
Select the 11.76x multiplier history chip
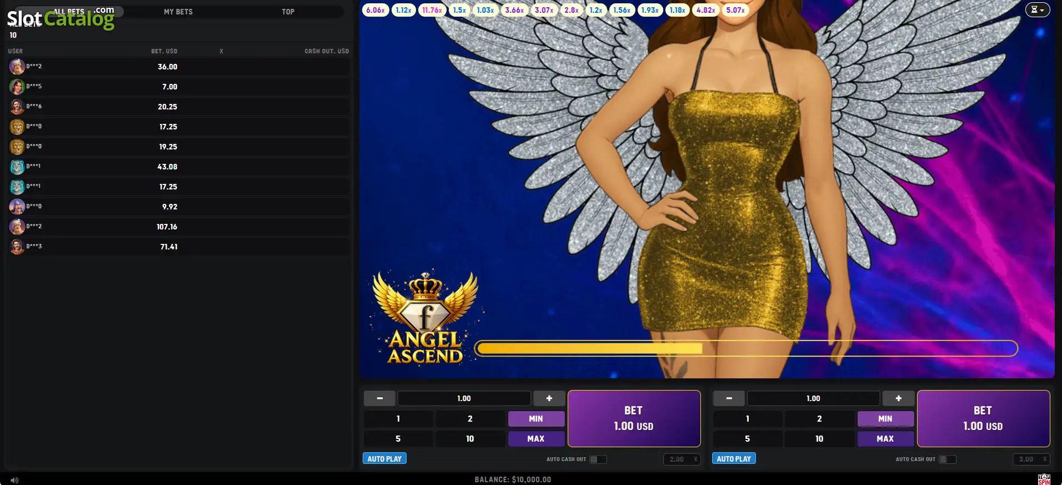432,10
